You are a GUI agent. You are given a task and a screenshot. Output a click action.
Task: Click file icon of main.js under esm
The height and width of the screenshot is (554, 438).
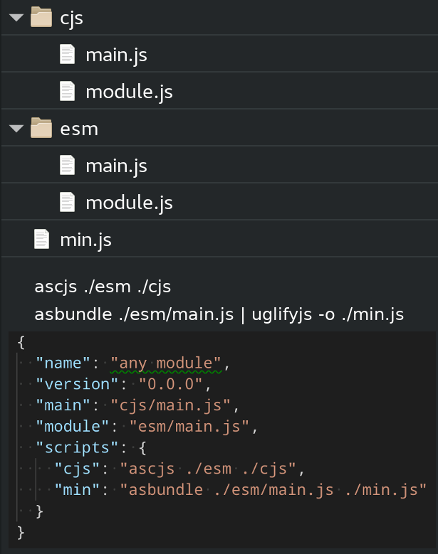pyautogui.click(x=67, y=166)
